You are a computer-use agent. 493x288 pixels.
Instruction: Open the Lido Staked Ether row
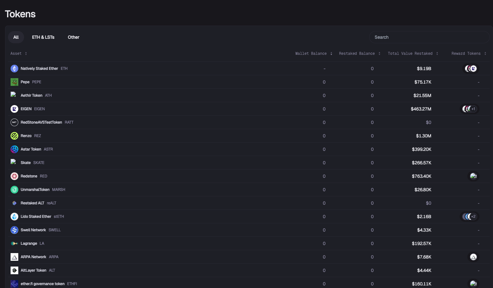(249, 217)
